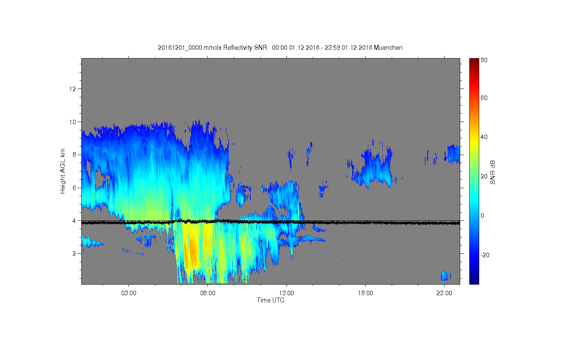Click the height tick label 8
This screenshot has height=342, width=570.
[75, 155]
